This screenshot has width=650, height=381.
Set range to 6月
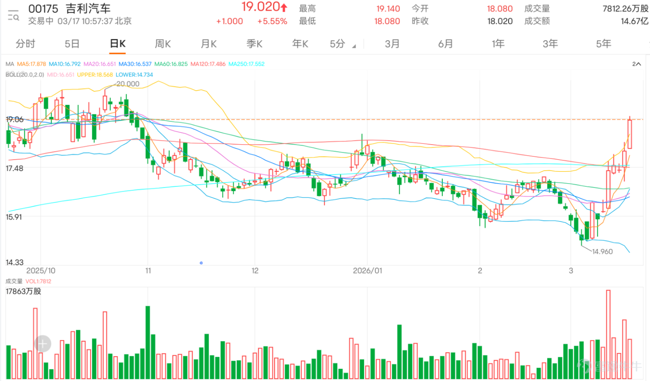tap(446, 43)
